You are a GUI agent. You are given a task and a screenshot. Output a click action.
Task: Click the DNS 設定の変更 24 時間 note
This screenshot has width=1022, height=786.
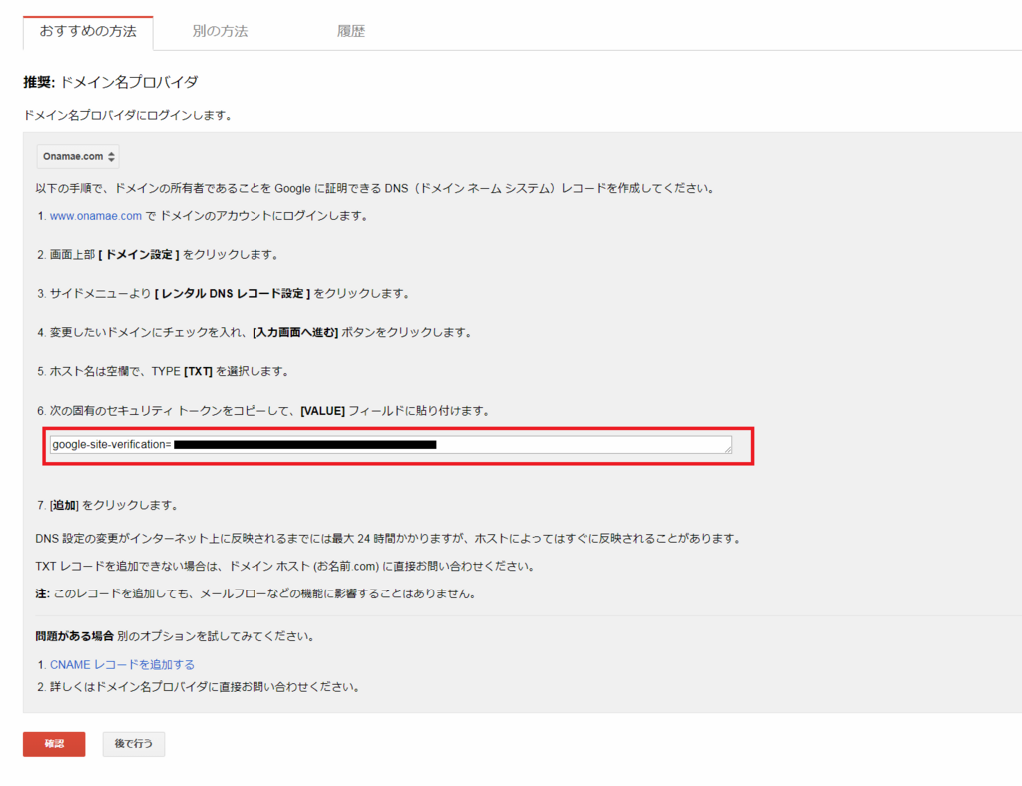[x=388, y=539]
